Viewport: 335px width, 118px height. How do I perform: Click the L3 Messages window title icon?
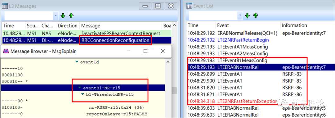click(4, 6)
